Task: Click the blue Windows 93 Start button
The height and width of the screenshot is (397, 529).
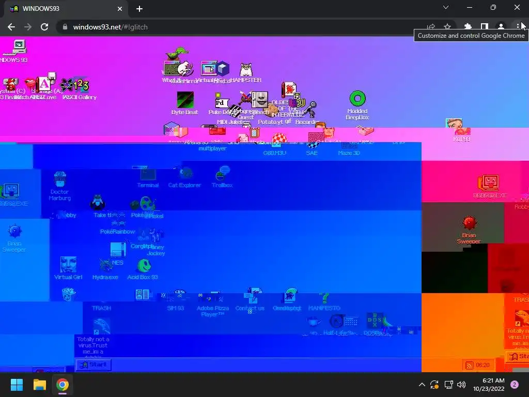Action: pyautogui.click(x=93, y=364)
